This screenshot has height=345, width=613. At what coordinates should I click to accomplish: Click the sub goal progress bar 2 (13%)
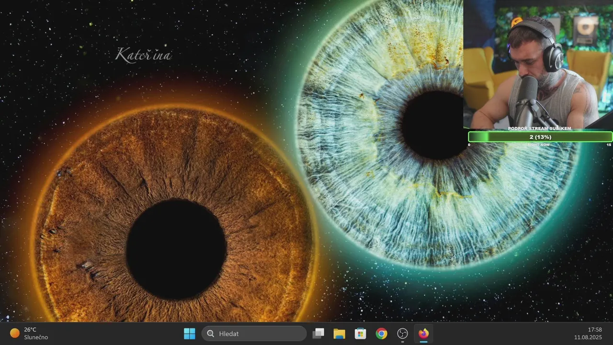tap(540, 137)
